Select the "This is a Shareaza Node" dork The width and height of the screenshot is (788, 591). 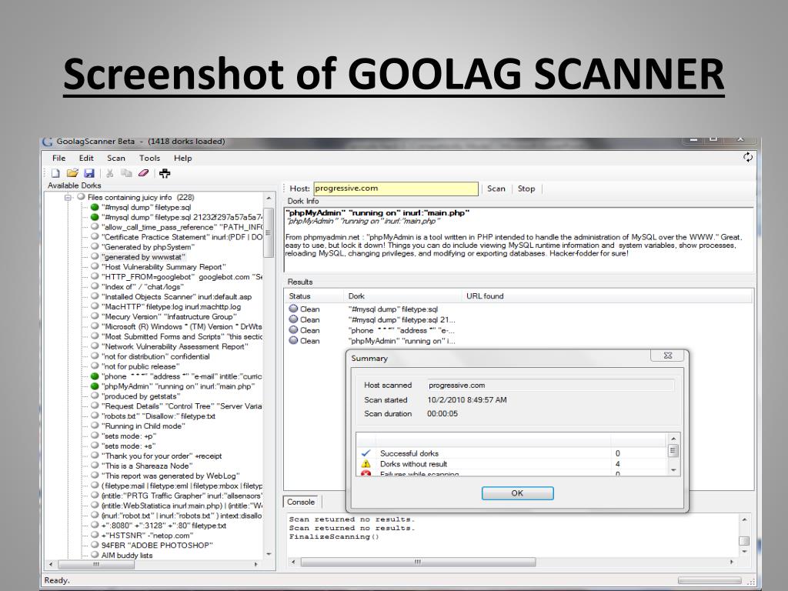(147, 466)
